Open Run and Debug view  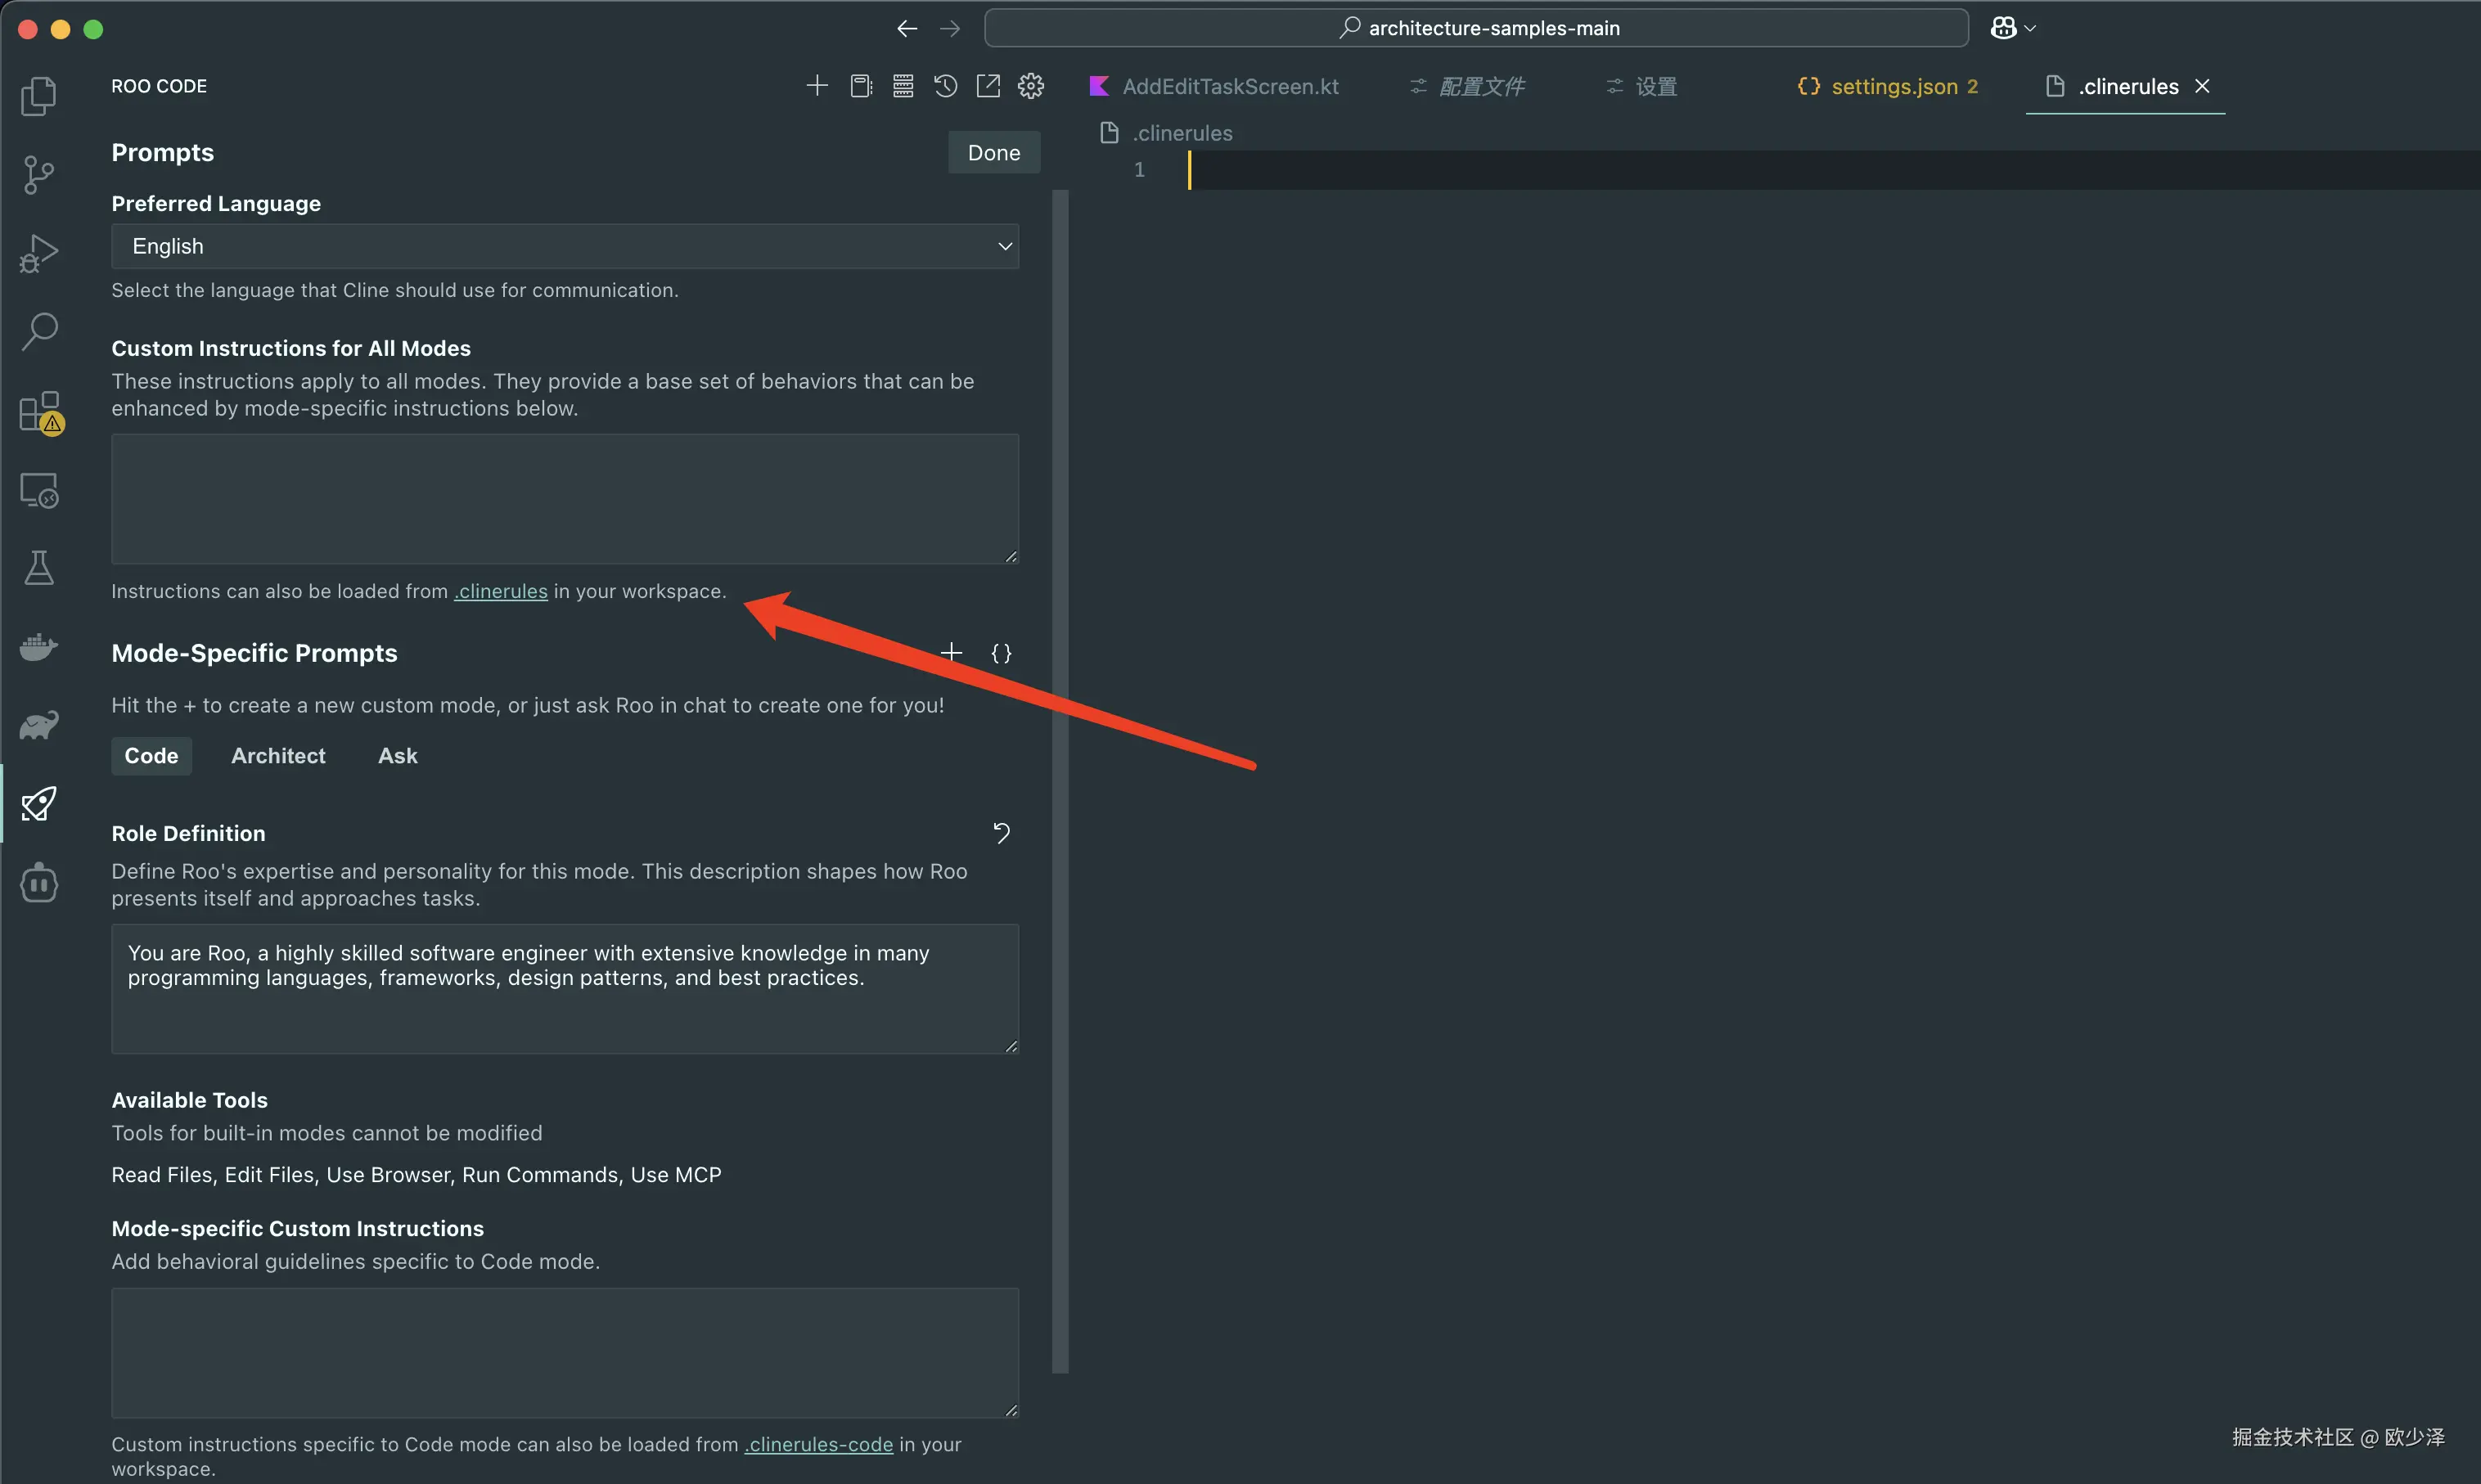(39, 253)
